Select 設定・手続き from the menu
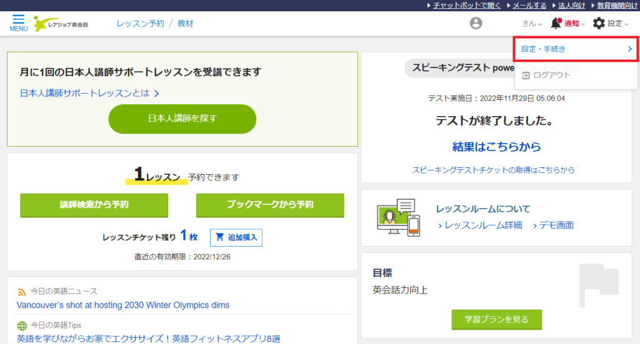 pyautogui.click(x=575, y=49)
